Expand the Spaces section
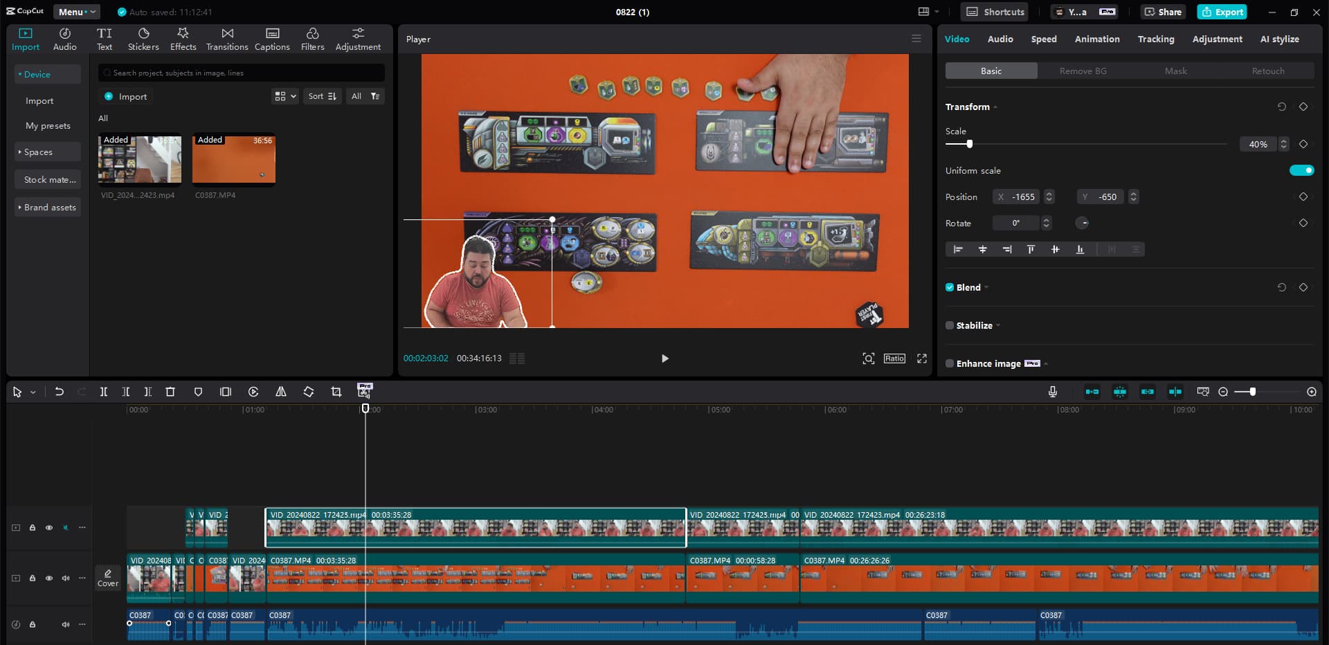This screenshot has height=645, width=1329. (48, 152)
